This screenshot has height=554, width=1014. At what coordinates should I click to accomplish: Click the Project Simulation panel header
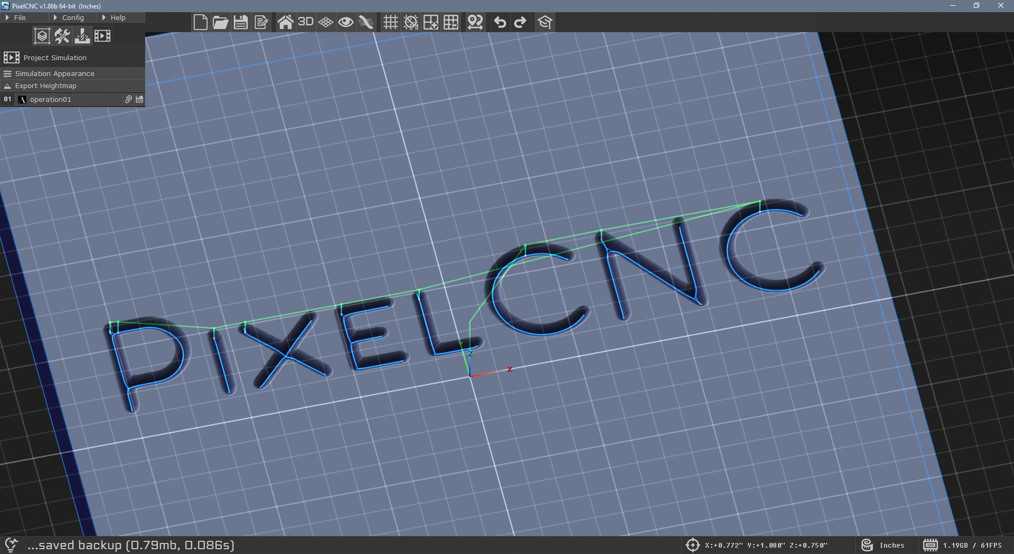pyautogui.click(x=72, y=58)
